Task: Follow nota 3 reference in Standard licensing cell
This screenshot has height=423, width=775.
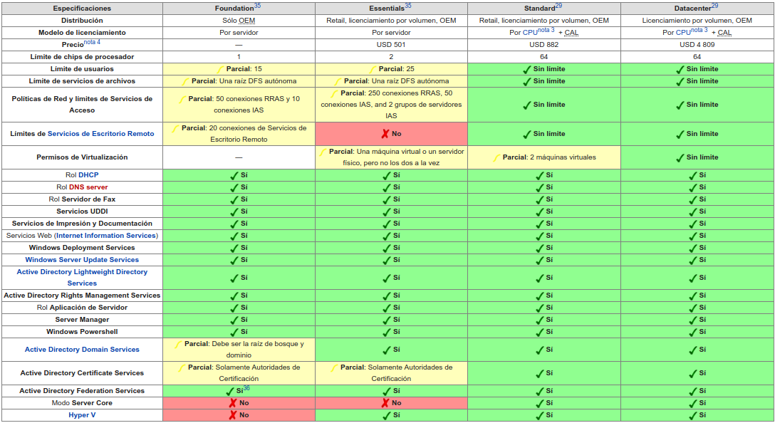Action: pyautogui.click(x=546, y=30)
